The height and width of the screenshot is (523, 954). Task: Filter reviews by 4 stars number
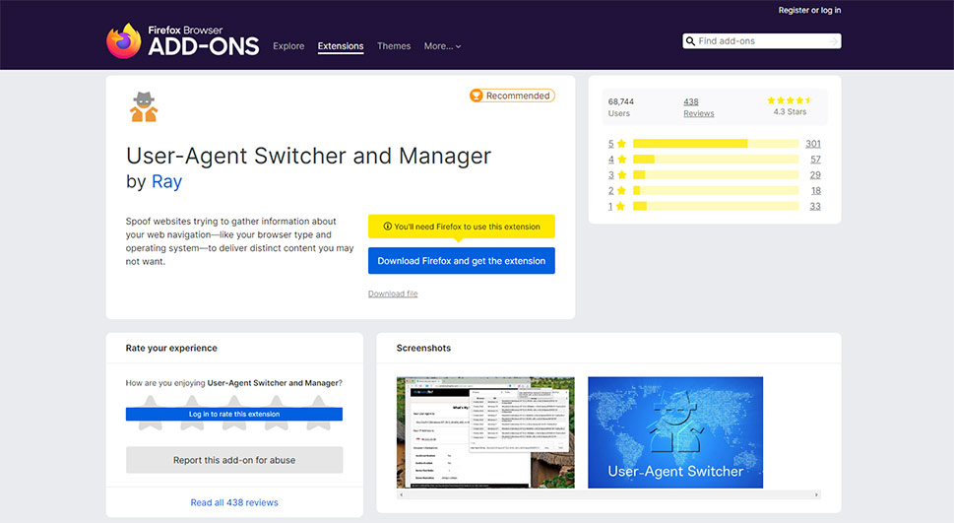[x=610, y=160]
